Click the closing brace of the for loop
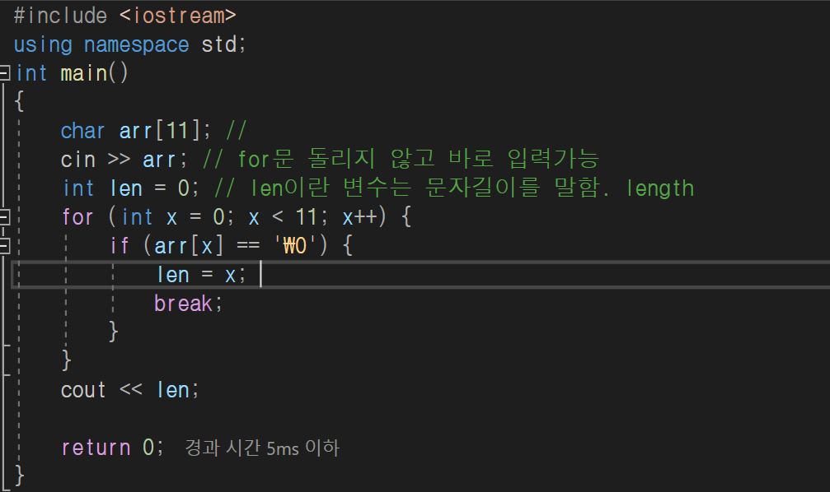The width and height of the screenshot is (830, 492). [66, 360]
